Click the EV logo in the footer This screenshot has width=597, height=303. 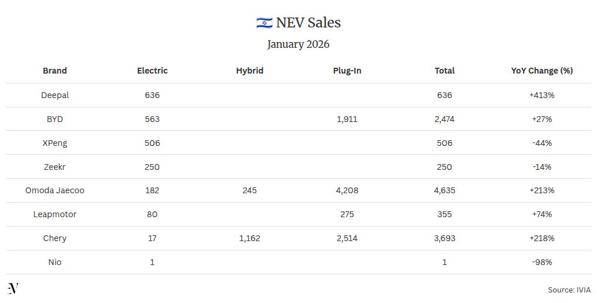click(x=12, y=288)
